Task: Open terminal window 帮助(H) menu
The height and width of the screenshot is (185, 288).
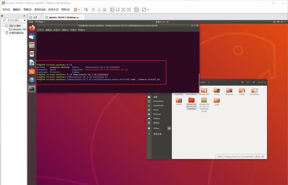Action: [82, 30]
